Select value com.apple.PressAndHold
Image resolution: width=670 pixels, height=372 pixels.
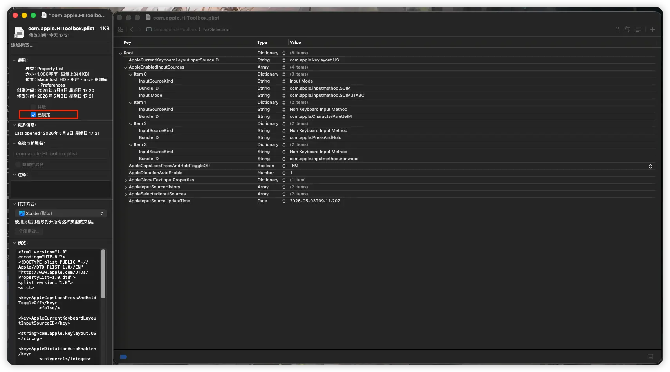click(315, 137)
